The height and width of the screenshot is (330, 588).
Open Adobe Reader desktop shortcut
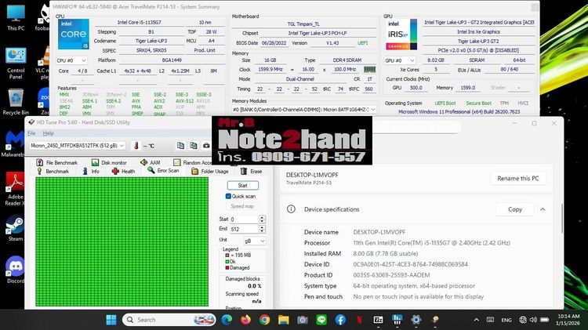(x=15, y=189)
